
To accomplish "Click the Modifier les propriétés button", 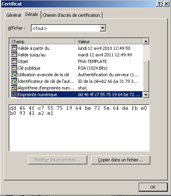I will 58,160.
